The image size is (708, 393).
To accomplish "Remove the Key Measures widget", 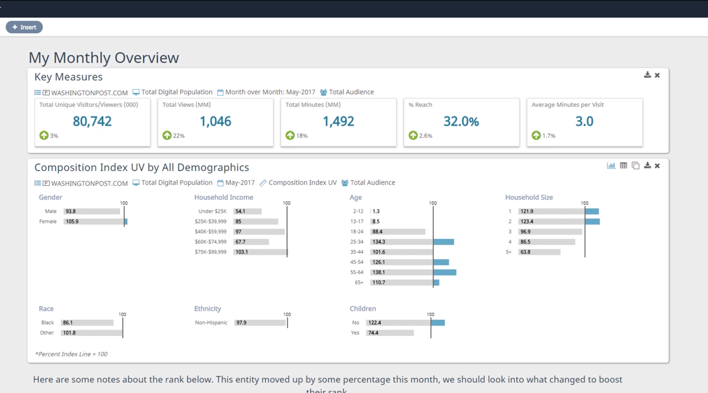I will (x=657, y=75).
